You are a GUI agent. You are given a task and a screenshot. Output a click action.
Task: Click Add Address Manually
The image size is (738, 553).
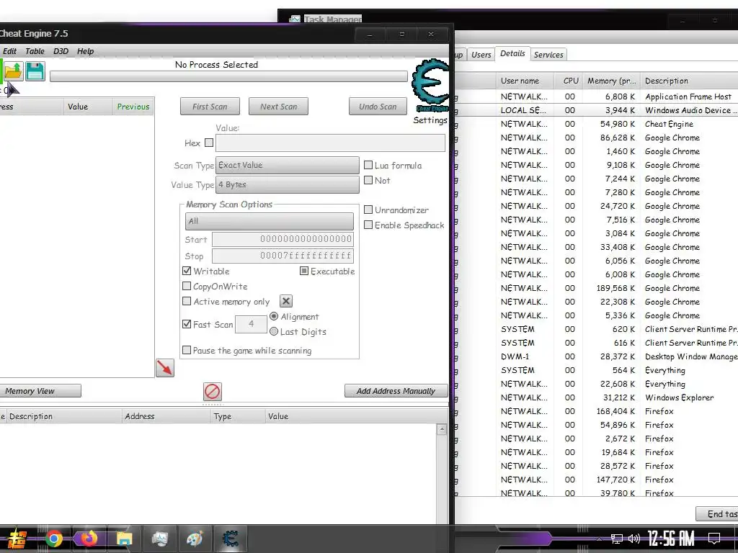396,391
